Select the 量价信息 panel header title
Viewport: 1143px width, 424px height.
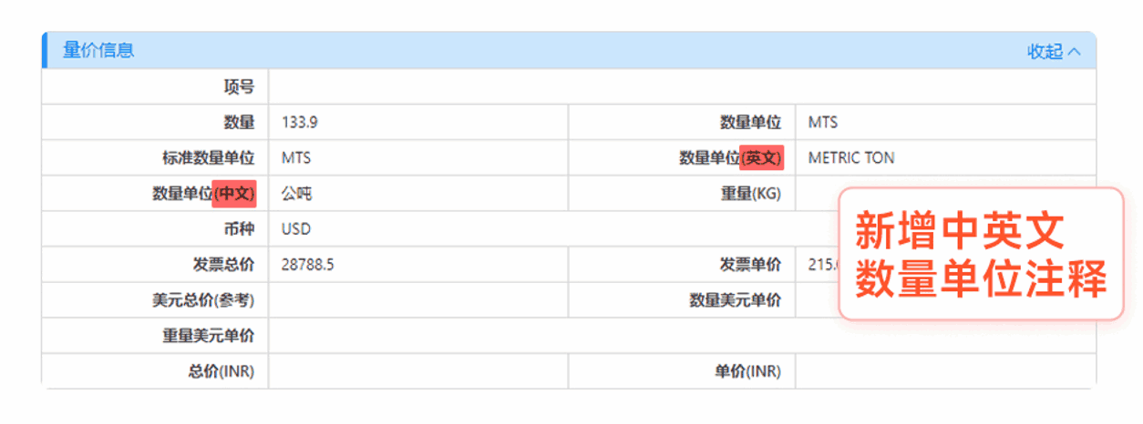pos(98,51)
